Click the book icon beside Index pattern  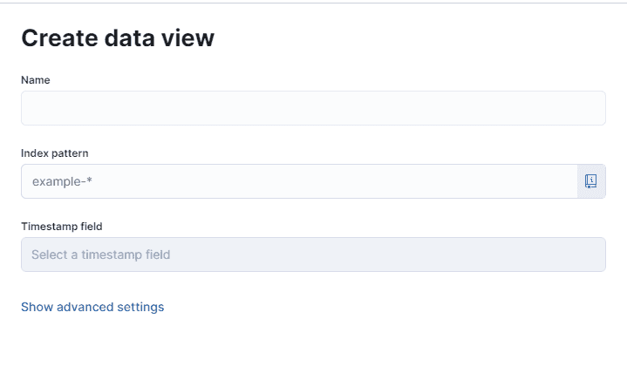(x=591, y=181)
